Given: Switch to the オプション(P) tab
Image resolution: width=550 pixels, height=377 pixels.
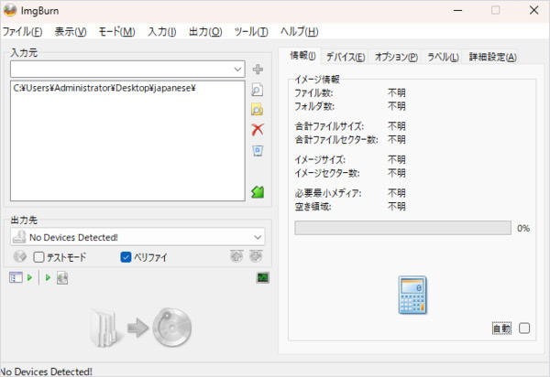Looking at the screenshot, I should pos(396,57).
